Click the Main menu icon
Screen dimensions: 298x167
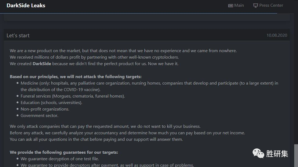(x=231, y=5)
